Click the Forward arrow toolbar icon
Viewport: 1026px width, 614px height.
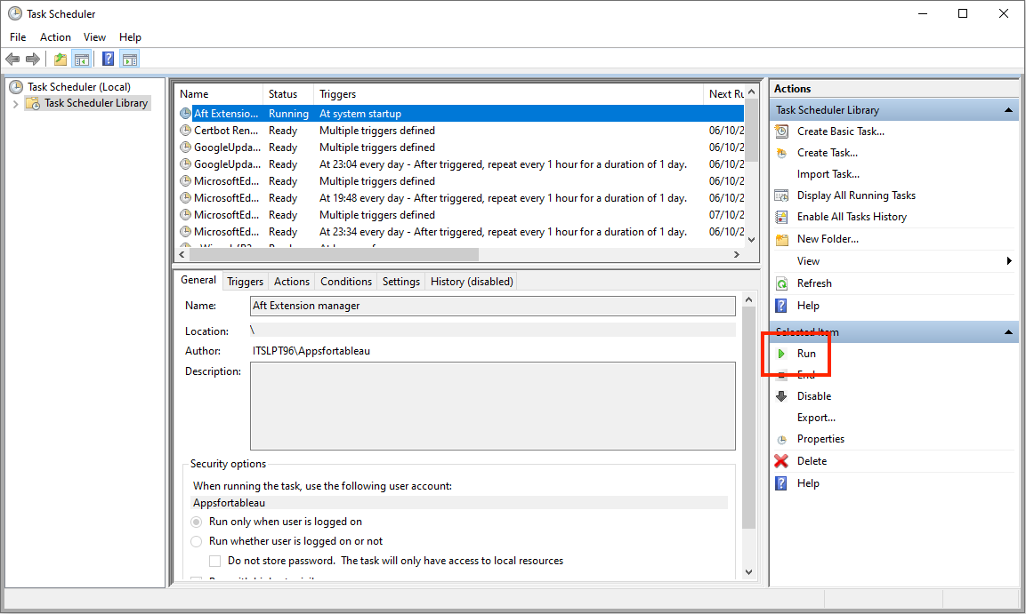(33, 60)
